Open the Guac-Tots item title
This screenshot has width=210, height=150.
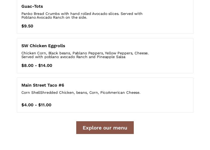[x=32, y=6]
